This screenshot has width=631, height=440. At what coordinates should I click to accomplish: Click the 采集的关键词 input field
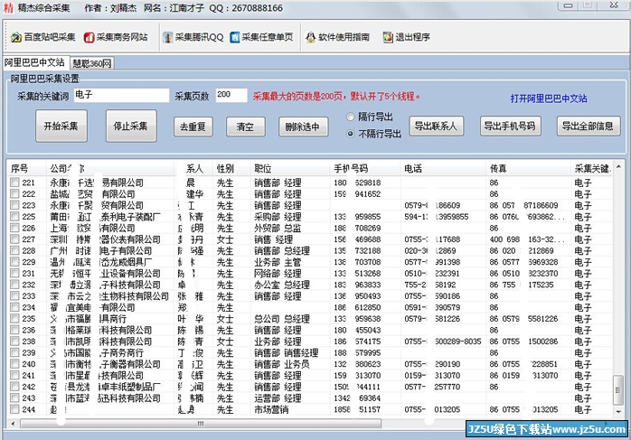(121, 96)
